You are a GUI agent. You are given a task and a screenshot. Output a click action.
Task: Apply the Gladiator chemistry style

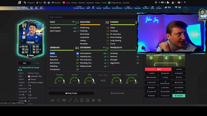click(x=151, y=92)
